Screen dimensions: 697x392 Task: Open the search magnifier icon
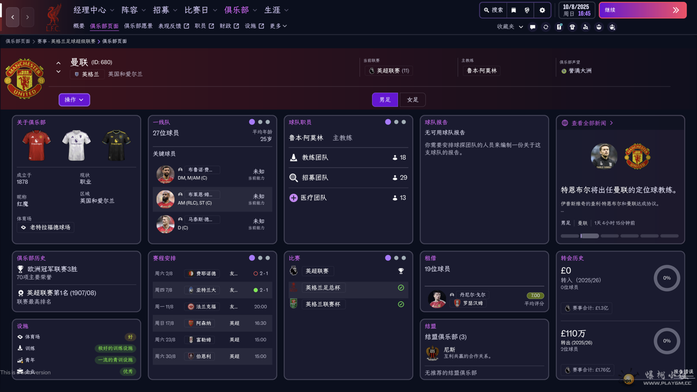tap(486, 10)
